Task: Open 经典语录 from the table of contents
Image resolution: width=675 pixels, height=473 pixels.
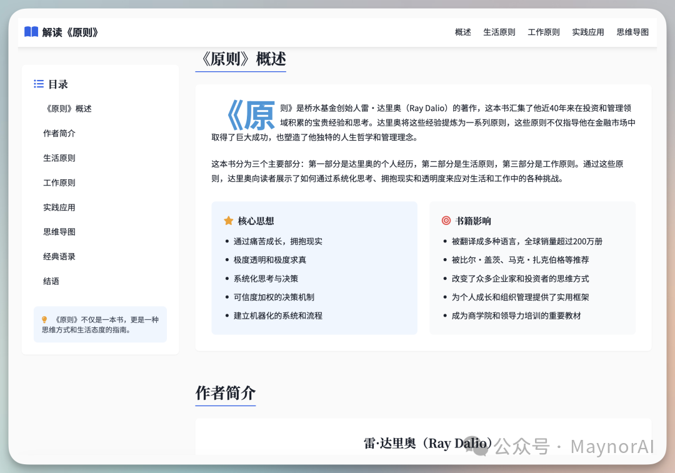Action: click(59, 256)
